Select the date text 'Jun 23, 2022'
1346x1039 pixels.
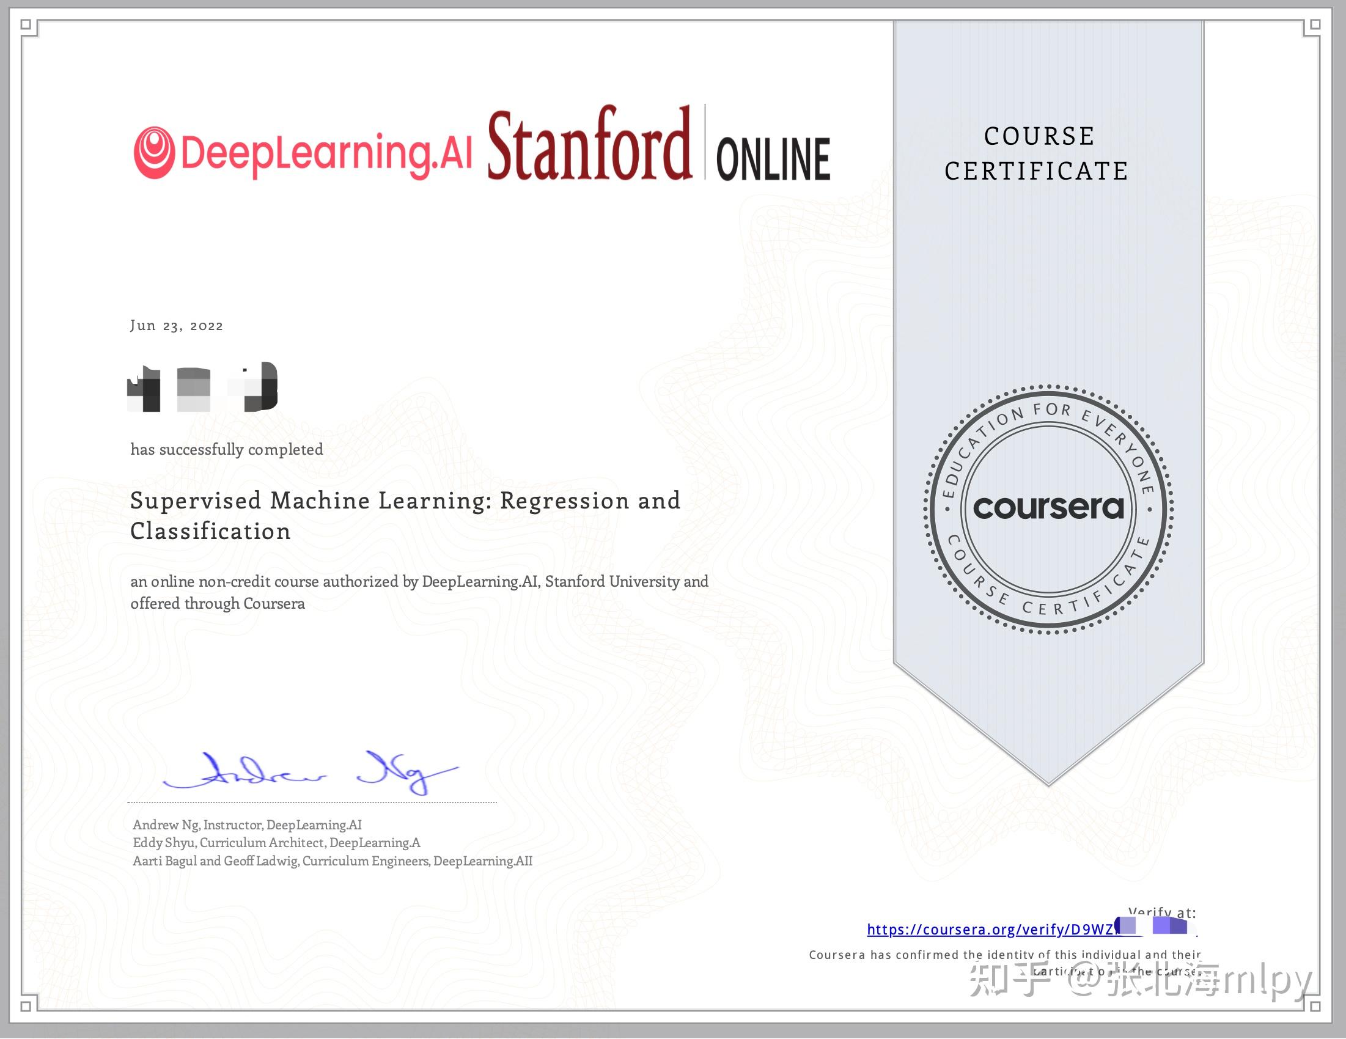tap(176, 325)
